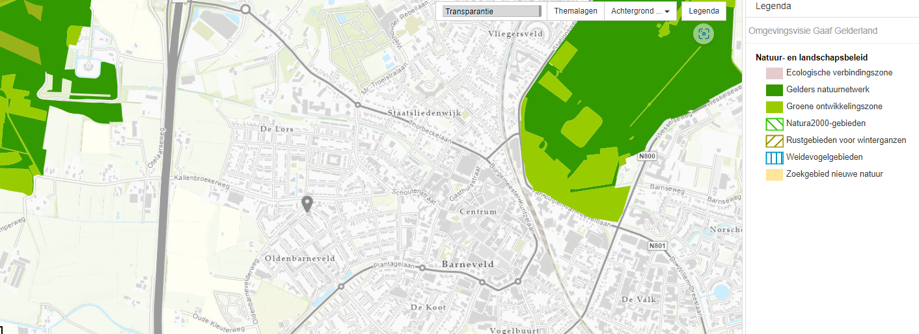This screenshot has width=919, height=334.
Task: Click the De Valk neighborhood label
Action: pyautogui.click(x=638, y=300)
